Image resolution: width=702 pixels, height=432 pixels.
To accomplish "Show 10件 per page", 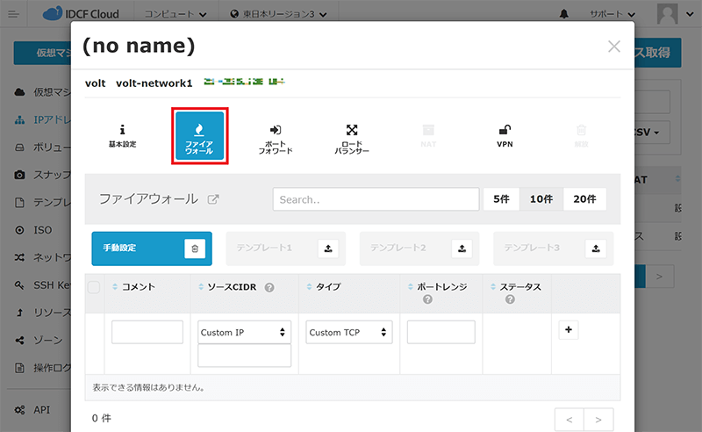I will pos(541,199).
